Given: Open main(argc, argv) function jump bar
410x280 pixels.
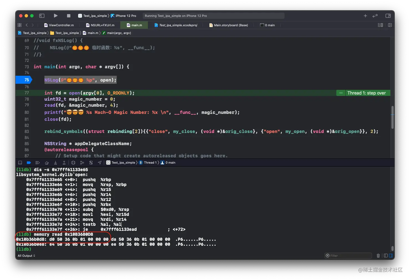Looking at the screenshot, I should 117,33.
